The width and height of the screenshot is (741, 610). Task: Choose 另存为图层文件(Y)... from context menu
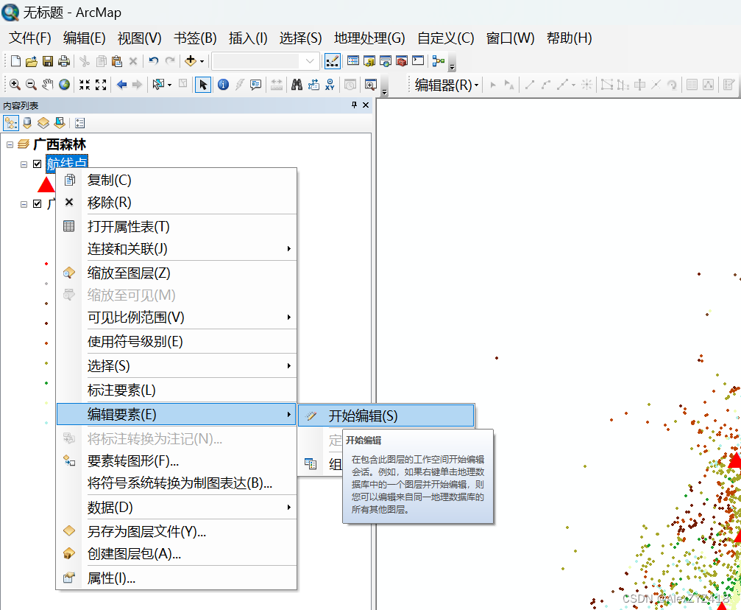[177, 531]
